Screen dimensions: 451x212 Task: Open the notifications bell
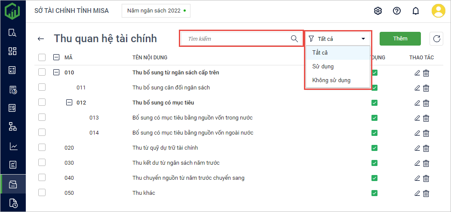pos(415,11)
